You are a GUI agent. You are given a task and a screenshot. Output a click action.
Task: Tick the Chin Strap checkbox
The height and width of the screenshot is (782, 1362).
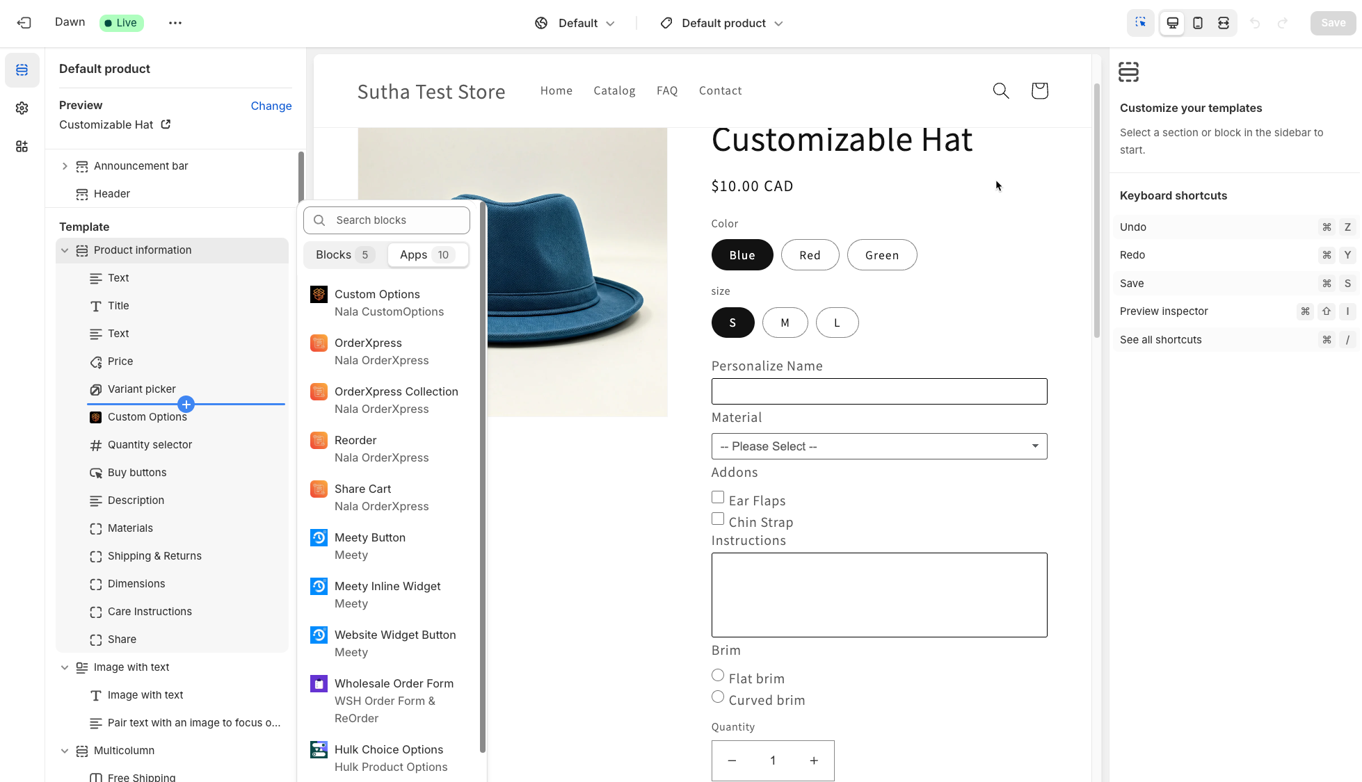(718, 519)
